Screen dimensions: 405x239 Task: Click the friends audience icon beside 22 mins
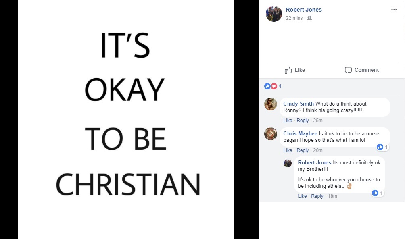tap(309, 18)
